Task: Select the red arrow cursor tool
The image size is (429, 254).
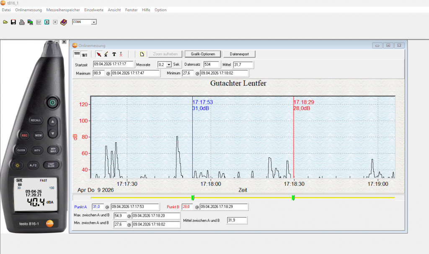Action: tap(99, 54)
